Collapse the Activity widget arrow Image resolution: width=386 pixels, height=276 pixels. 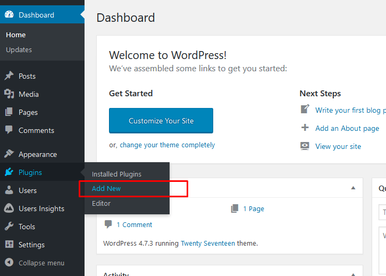[x=353, y=274]
